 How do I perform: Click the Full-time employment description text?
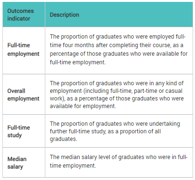click(x=119, y=50)
